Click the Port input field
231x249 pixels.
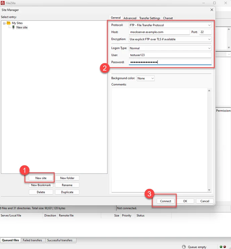click(205, 32)
